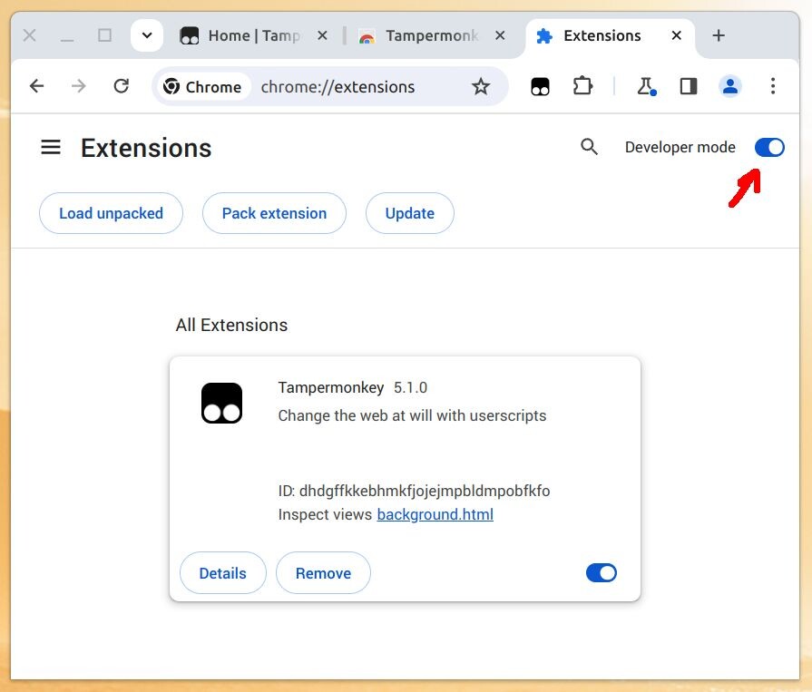The image size is (812, 692).
Task: Open background.html inspect view link
Action: tap(435, 514)
